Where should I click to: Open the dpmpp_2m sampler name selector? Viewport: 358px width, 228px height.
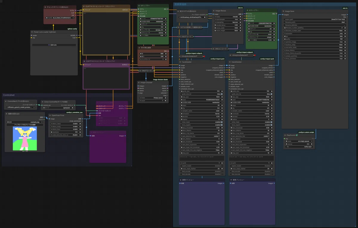[x=153, y=30]
